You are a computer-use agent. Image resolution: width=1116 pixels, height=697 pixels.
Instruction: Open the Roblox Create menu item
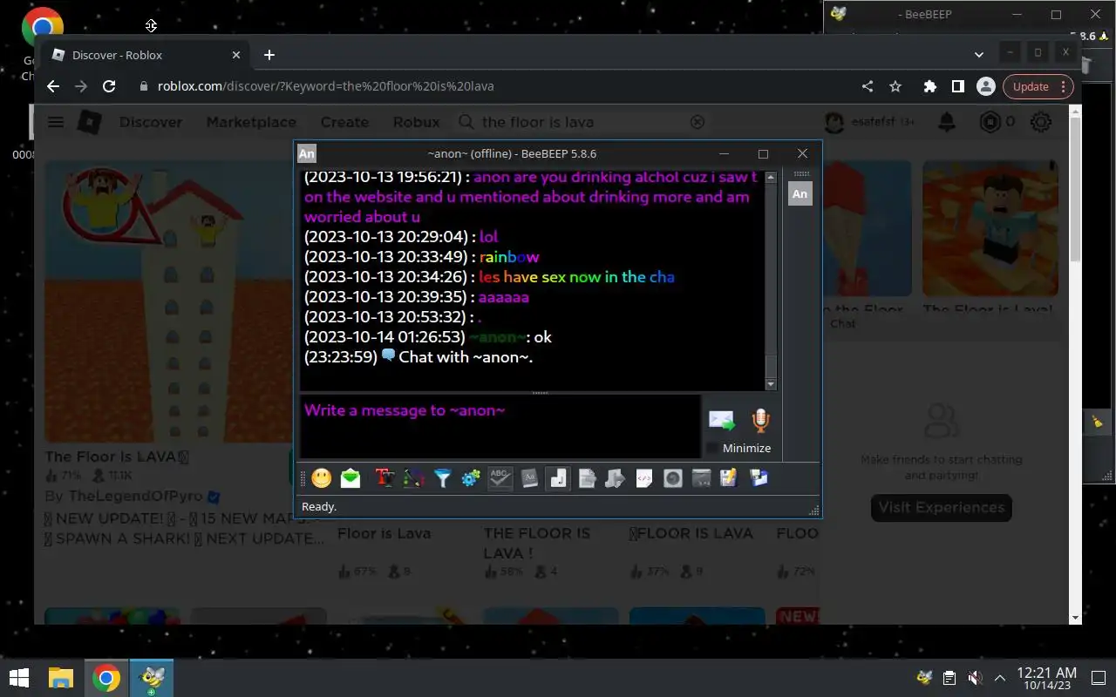coord(344,122)
